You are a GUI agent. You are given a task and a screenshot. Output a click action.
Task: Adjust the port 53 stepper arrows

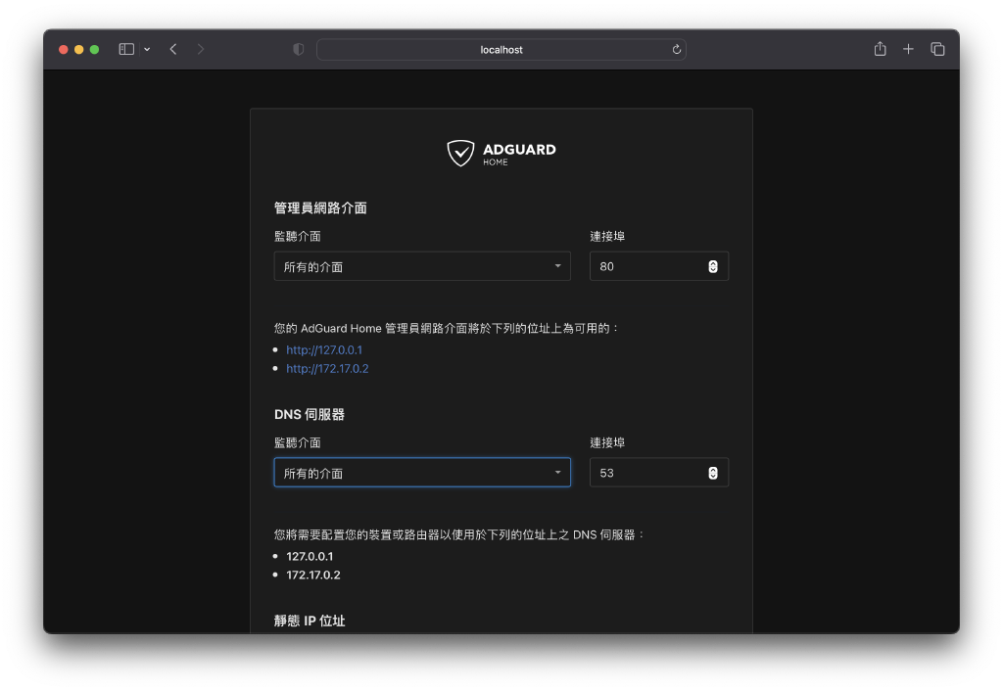tap(713, 473)
